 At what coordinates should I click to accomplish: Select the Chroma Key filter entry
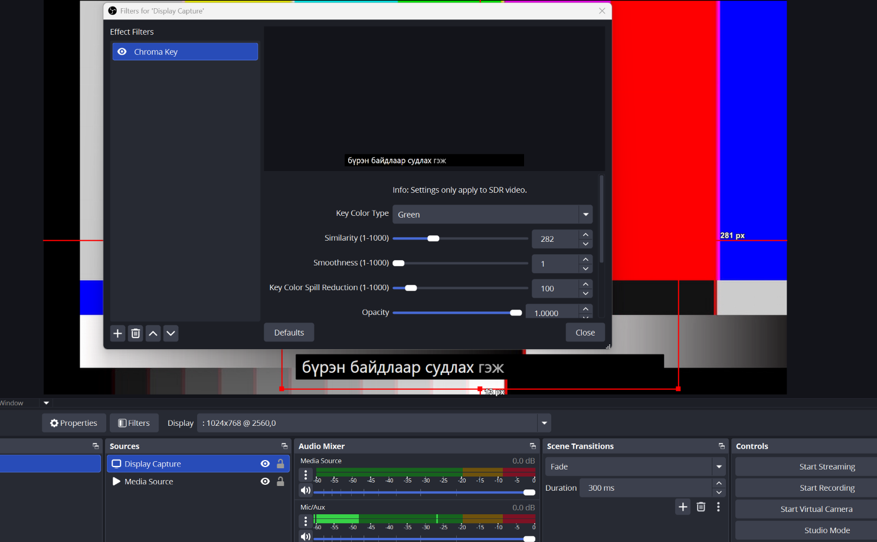185,52
